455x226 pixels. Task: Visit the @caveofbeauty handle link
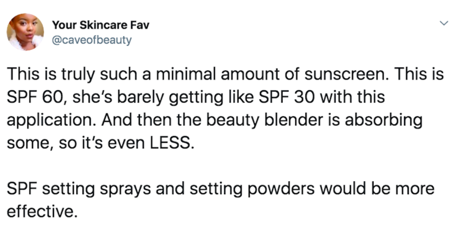tap(92, 40)
